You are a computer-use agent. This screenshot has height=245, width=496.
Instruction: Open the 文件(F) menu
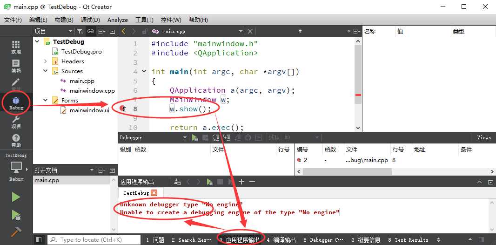13,20
